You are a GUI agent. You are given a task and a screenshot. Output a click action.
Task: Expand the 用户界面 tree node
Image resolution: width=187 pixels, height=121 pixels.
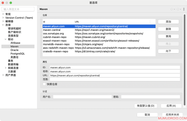coord(3,75)
